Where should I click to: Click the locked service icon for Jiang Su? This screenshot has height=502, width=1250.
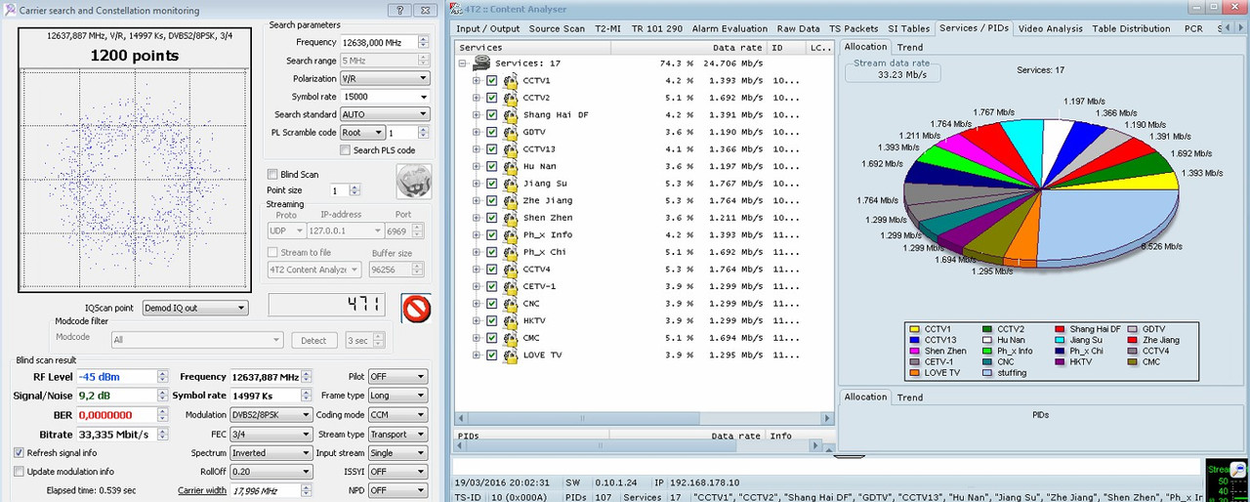510,185
